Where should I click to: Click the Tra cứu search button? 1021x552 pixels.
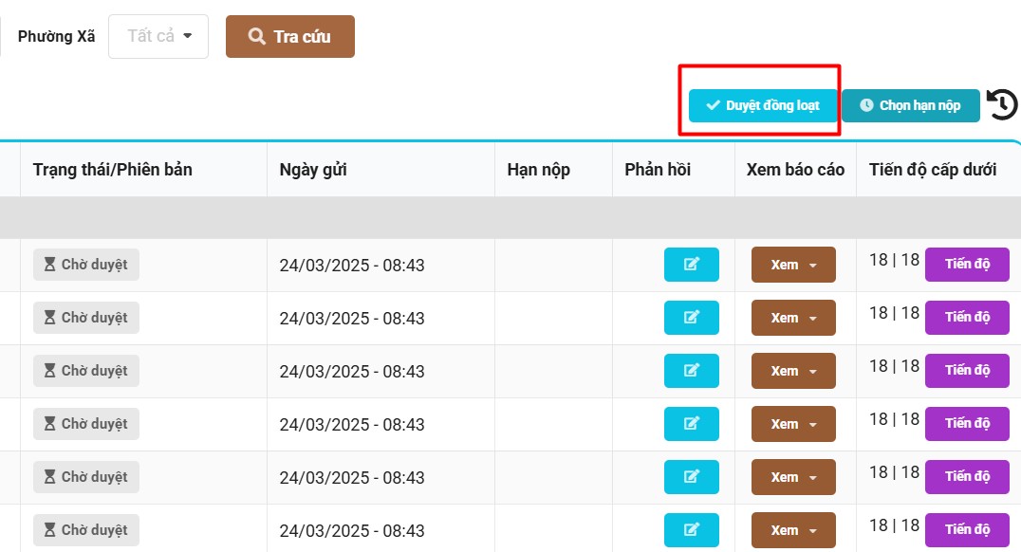pos(289,37)
